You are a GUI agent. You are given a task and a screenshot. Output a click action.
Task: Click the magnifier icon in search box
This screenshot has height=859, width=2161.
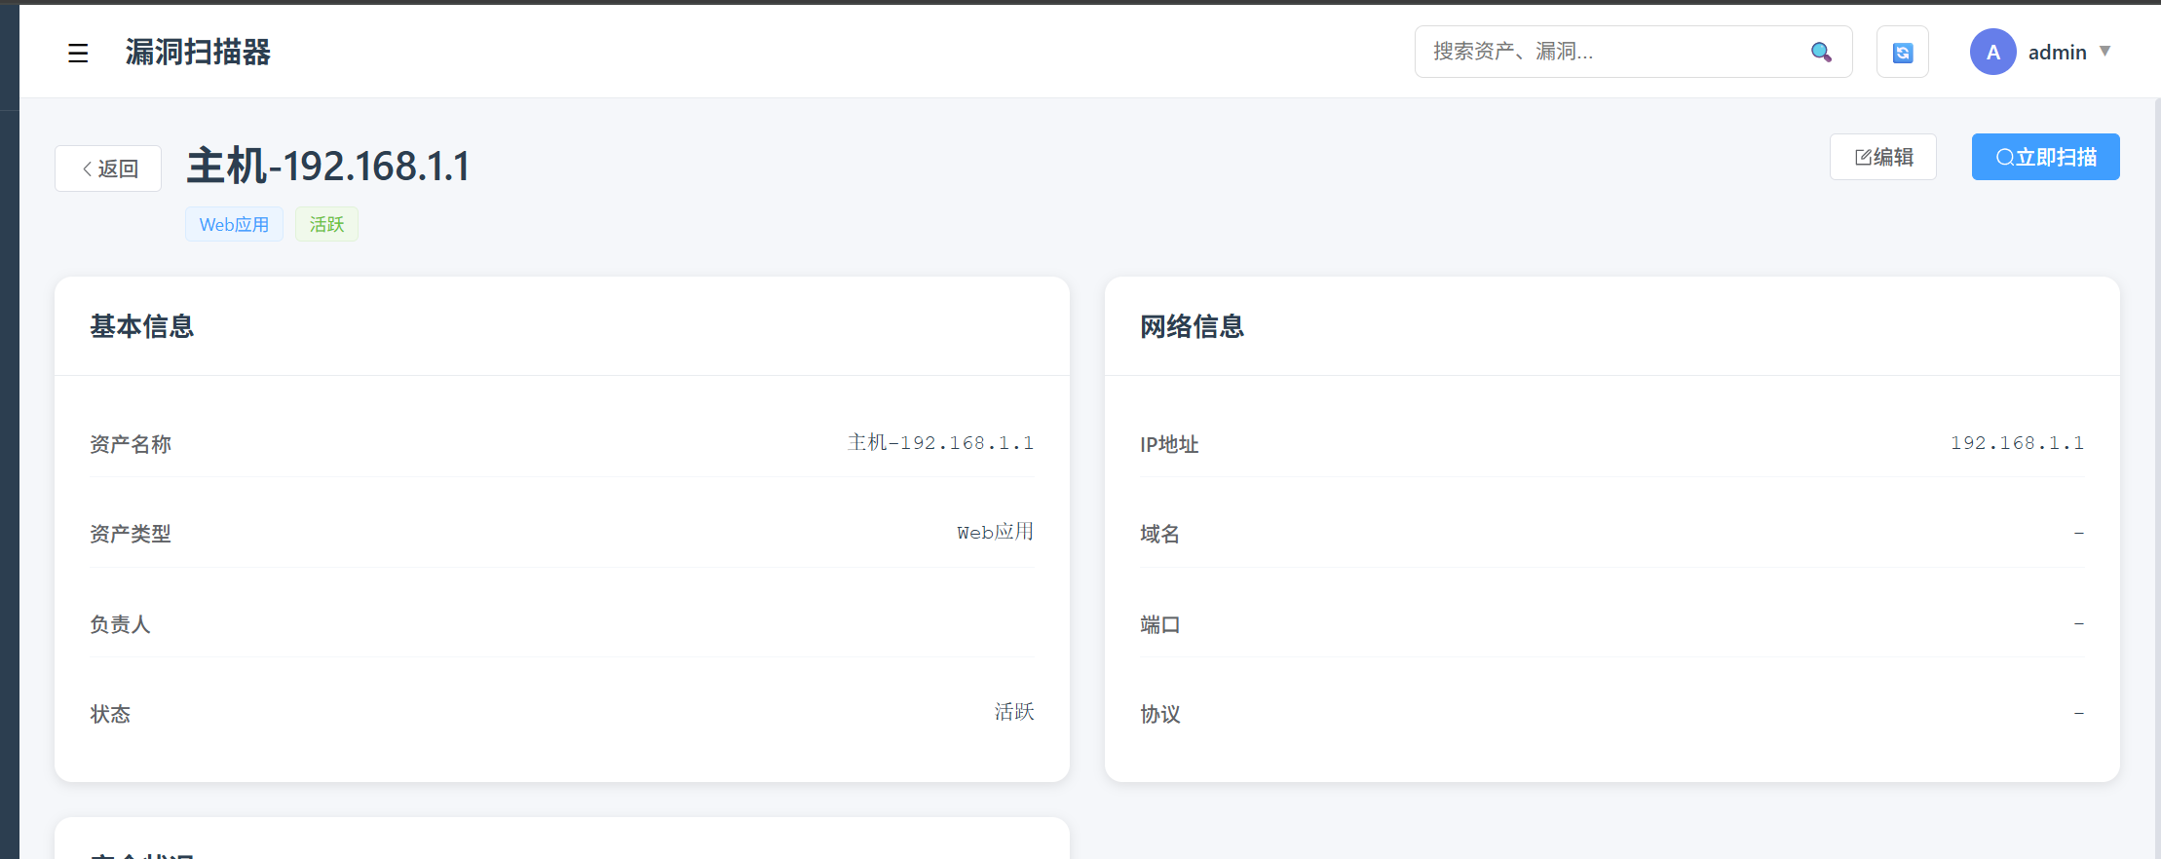coord(1820,52)
